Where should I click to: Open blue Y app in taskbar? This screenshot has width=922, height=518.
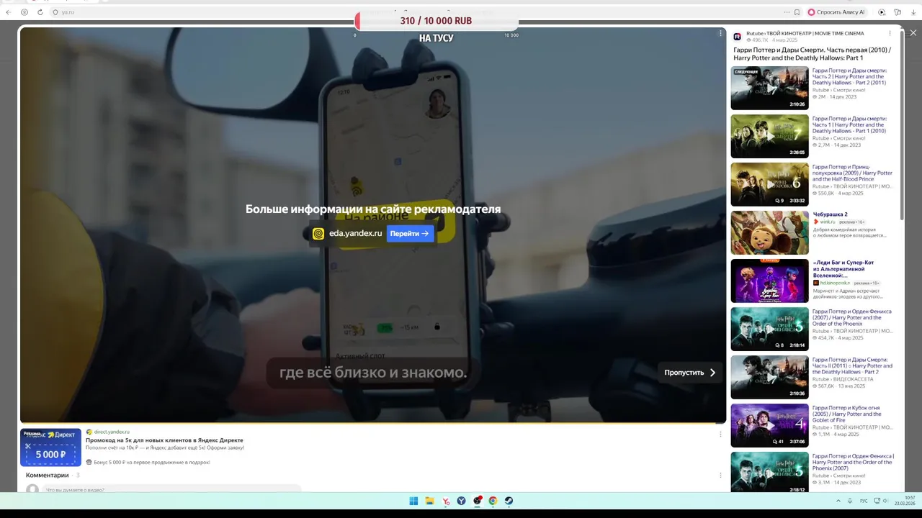462,501
